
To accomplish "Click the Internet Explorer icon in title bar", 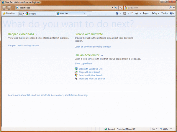I will click(3, 2).
